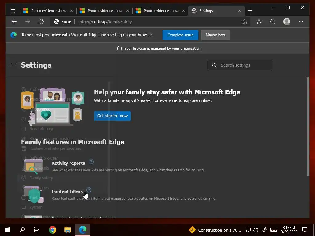This screenshot has height=236, width=315.
Task: Open the clock showing 8:19 AM
Action: (x=289, y=230)
